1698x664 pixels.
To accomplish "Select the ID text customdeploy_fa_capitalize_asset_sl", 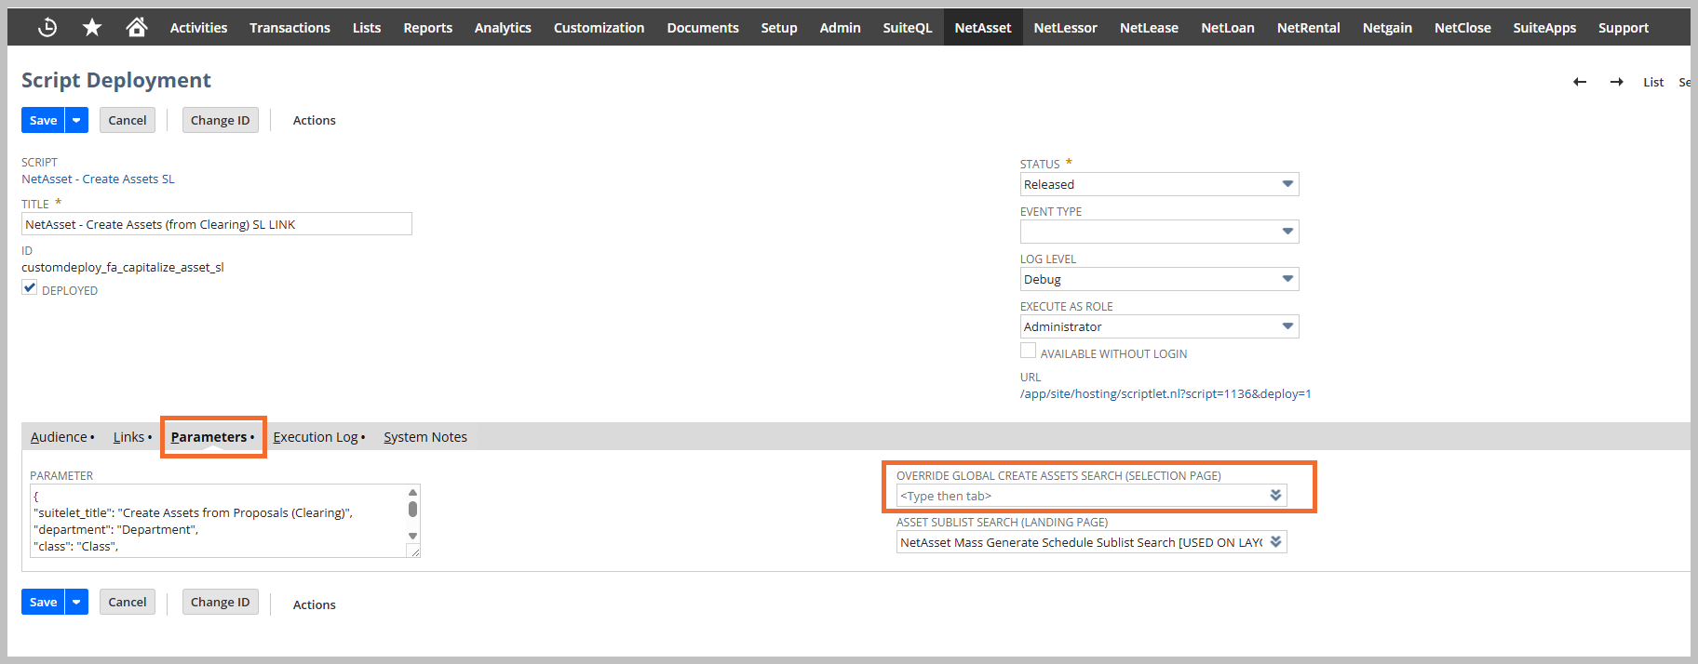I will point(123,267).
